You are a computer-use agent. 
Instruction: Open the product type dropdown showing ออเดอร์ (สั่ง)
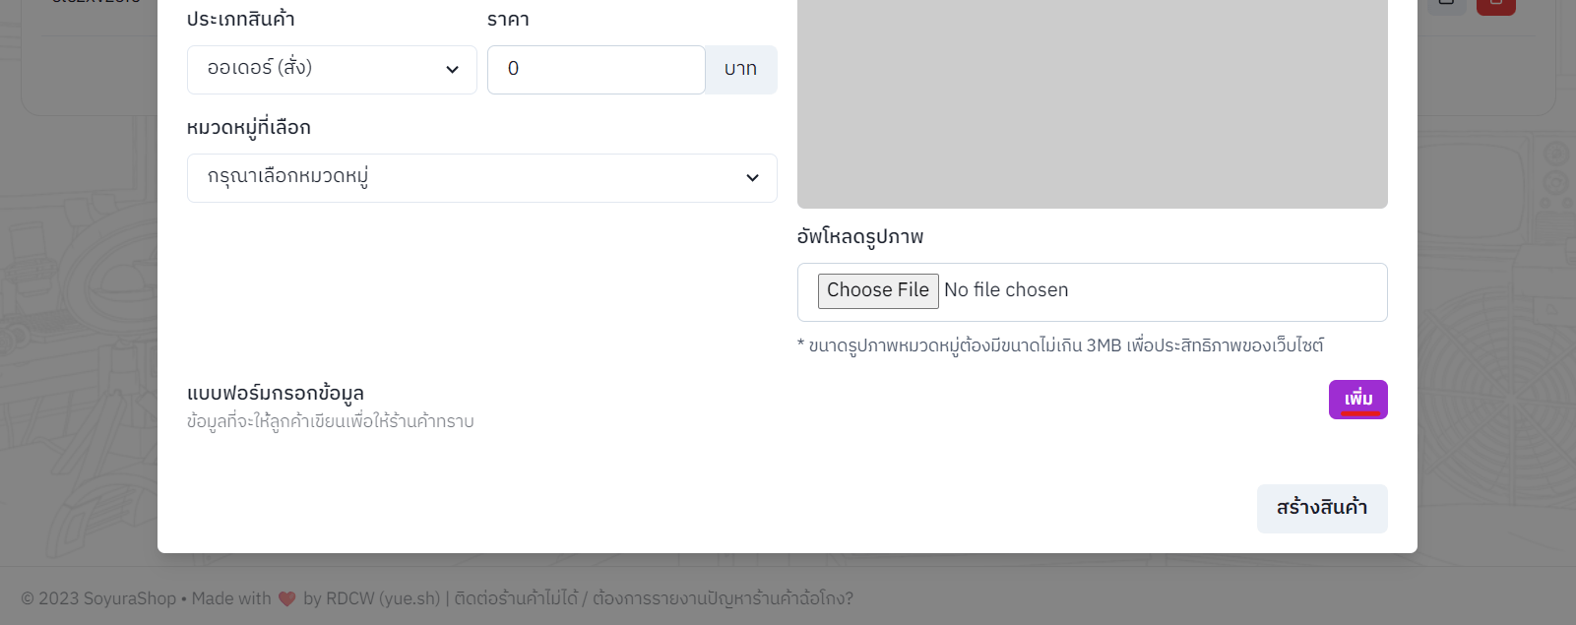click(x=332, y=69)
